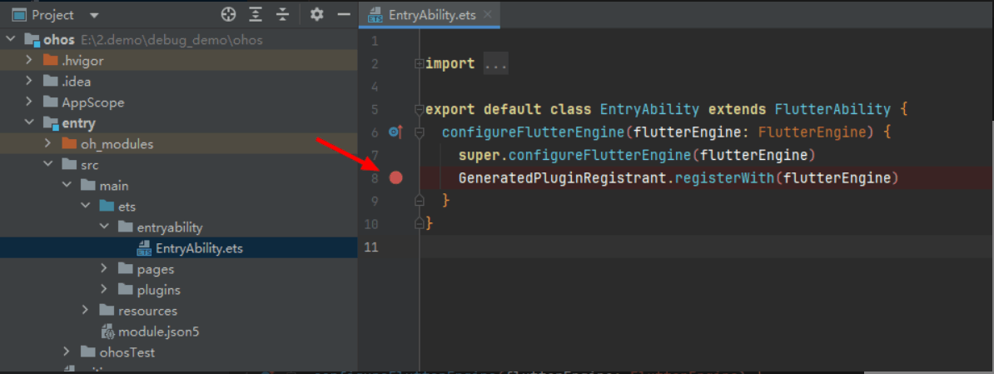
Task: Click the EntryAbility class name in the code
Action: [650, 110]
